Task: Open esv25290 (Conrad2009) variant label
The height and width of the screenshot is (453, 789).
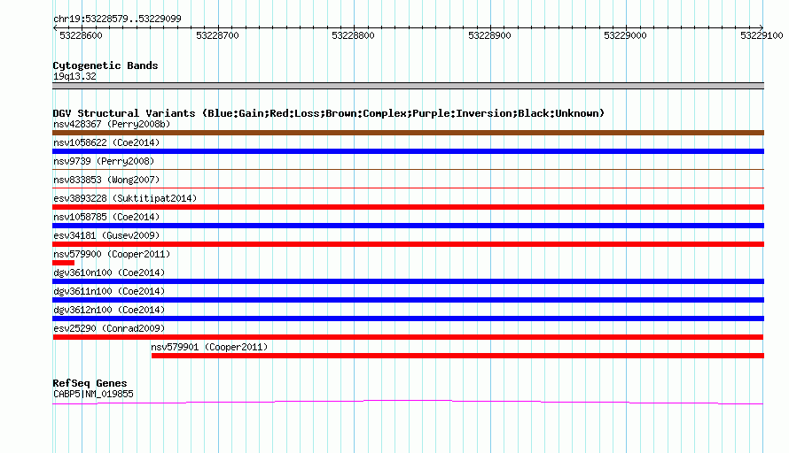Action: (109, 328)
